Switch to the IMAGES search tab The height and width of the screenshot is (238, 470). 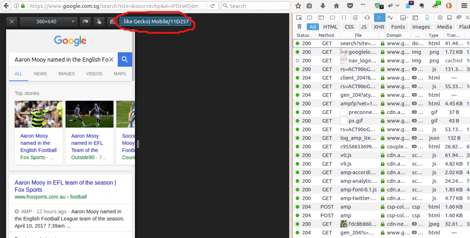tap(66, 74)
